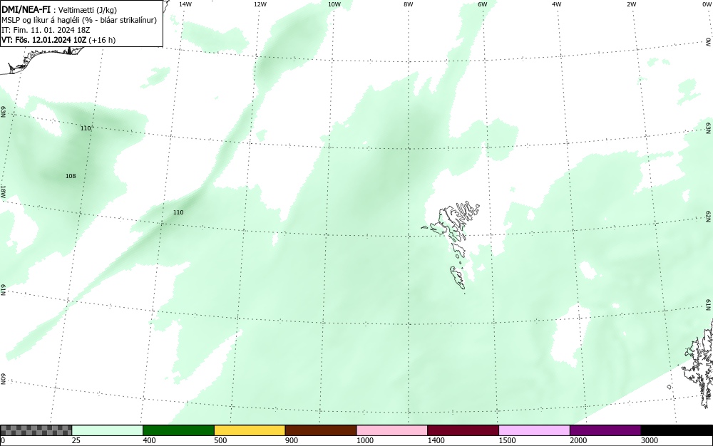713x446 pixels.
Task: Click the legend value 900
Action: pos(292,440)
